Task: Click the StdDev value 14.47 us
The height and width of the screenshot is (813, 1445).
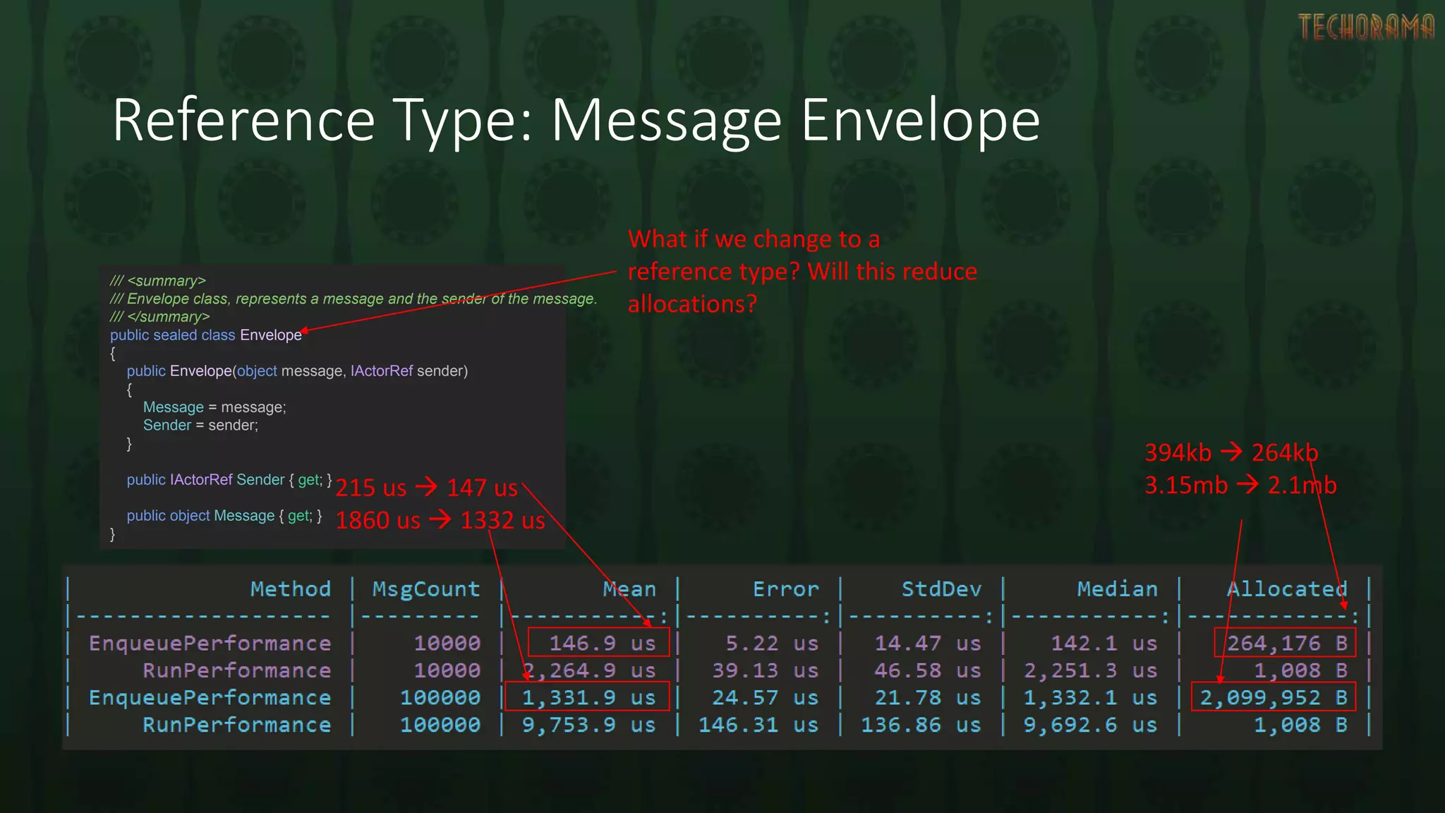Action: pos(928,644)
